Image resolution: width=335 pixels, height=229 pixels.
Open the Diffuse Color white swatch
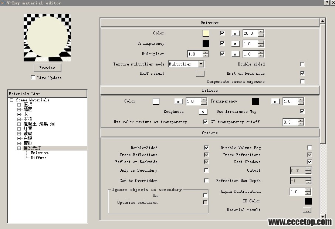click(156, 101)
